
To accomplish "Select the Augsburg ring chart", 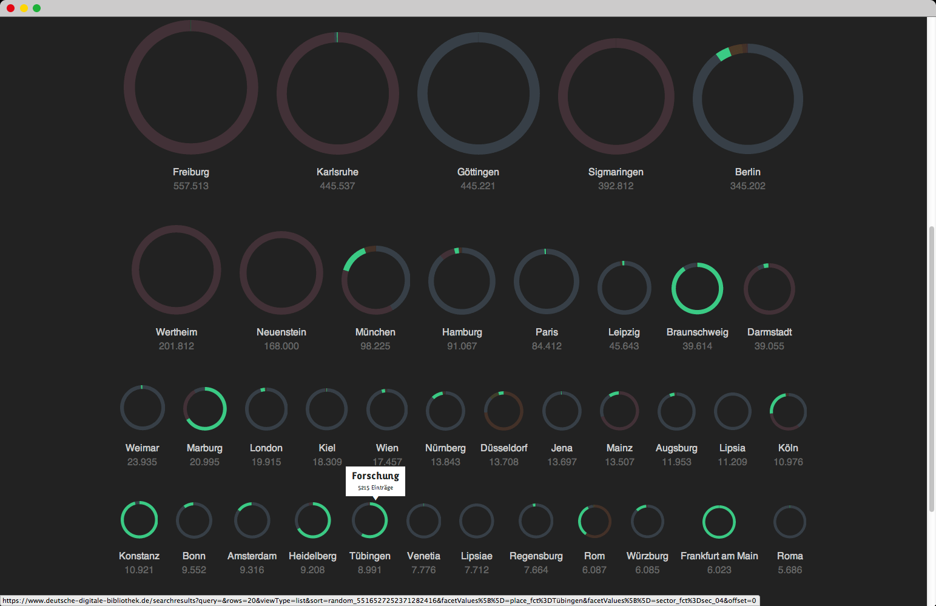I will point(676,411).
